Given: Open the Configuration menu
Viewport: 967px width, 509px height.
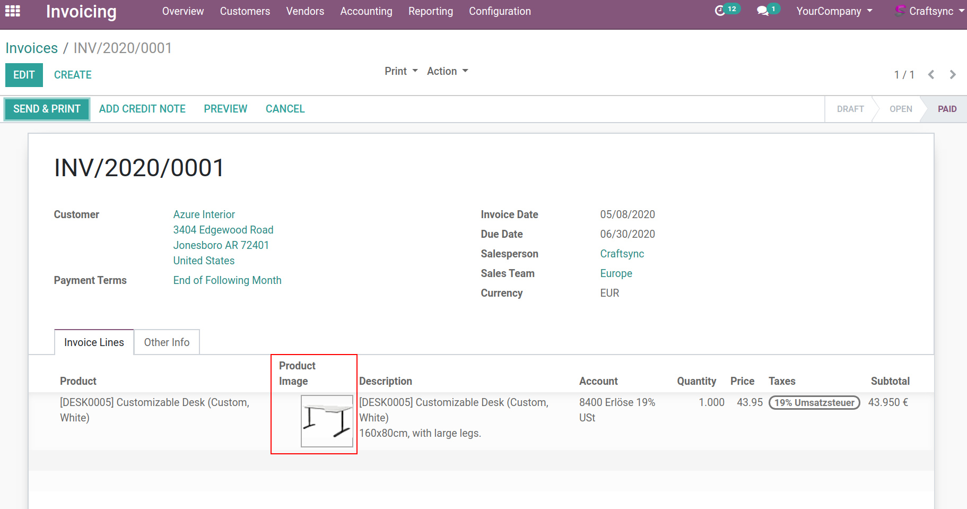Looking at the screenshot, I should 499,11.
